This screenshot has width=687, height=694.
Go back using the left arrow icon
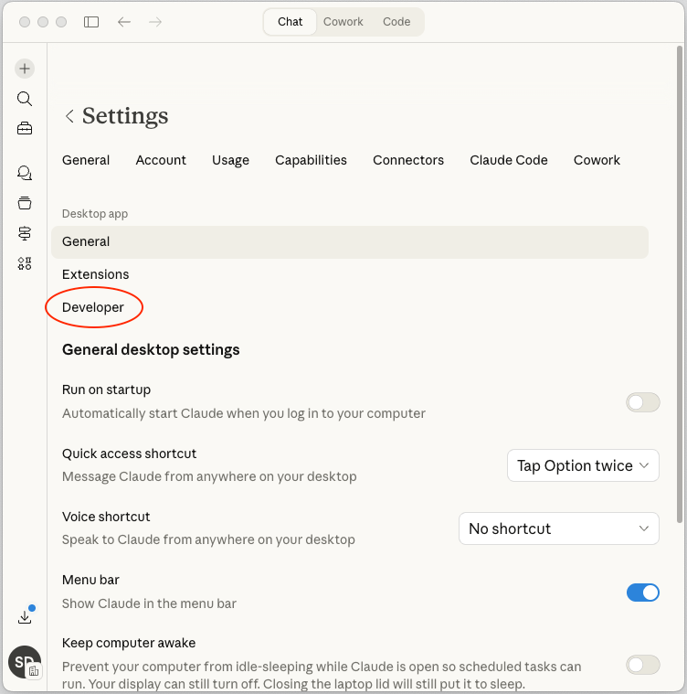pos(124,22)
